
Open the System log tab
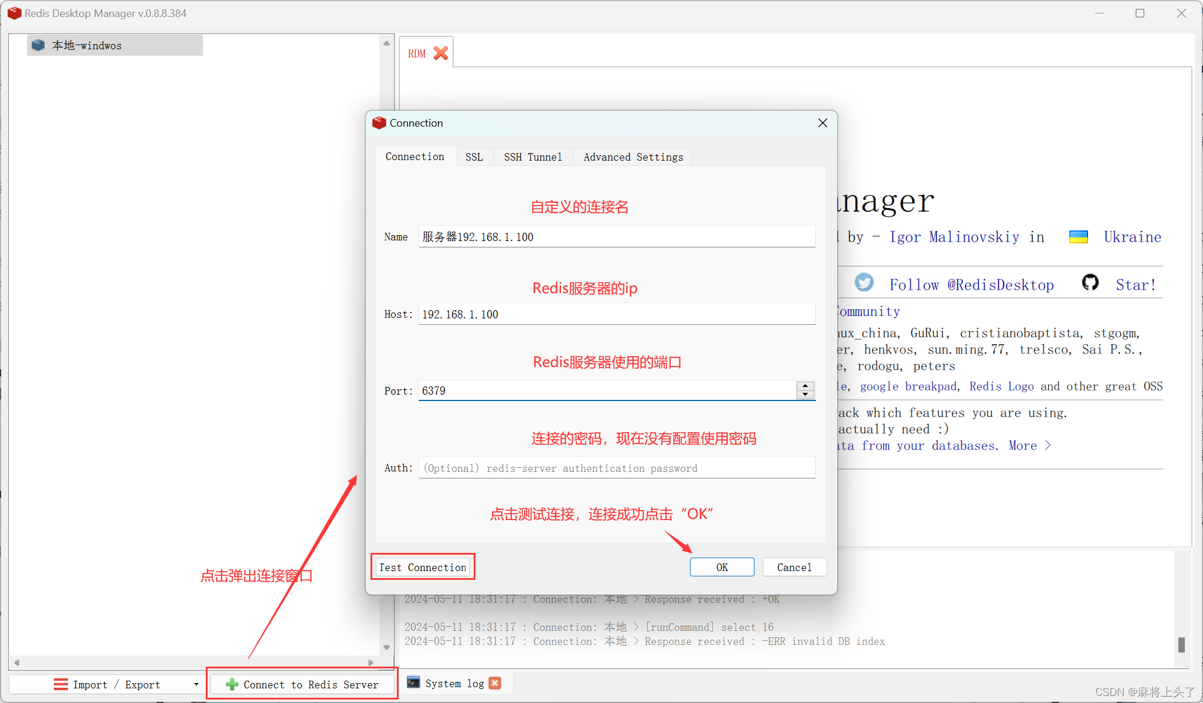pos(454,683)
